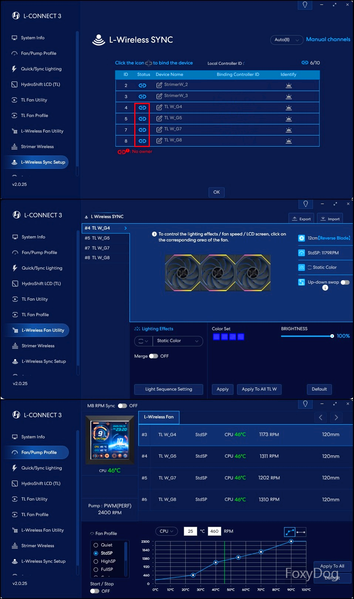Switch to L-Wireless Fan tab
Image resolution: width=354 pixels, height=599 pixels.
pyautogui.click(x=159, y=417)
